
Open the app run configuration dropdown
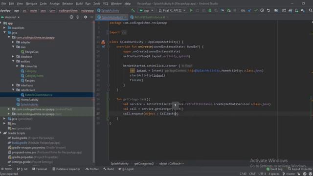[146, 10]
